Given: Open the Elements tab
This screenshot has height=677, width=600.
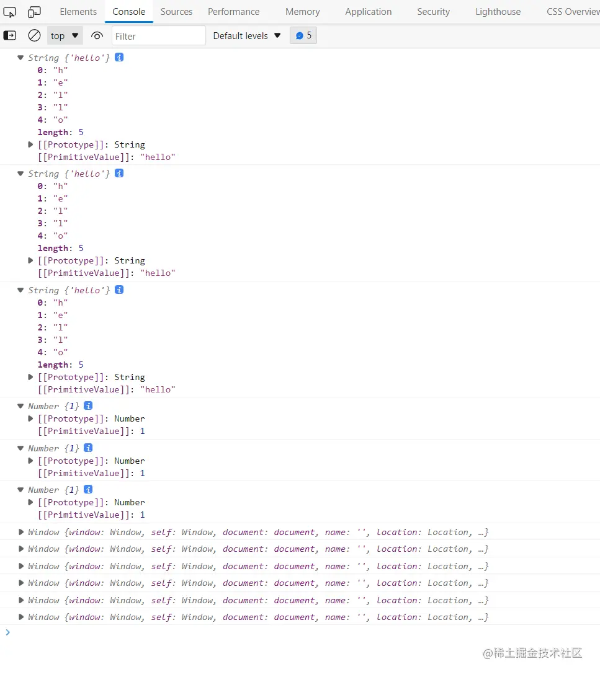Looking at the screenshot, I should pyautogui.click(x=78, y=12).
